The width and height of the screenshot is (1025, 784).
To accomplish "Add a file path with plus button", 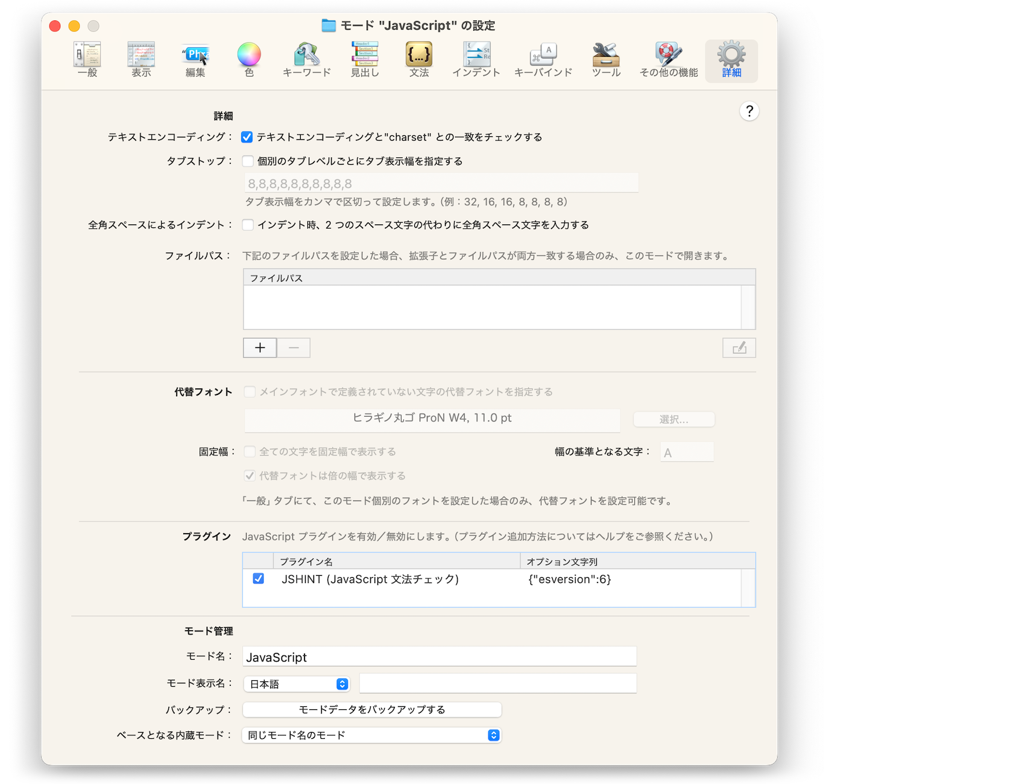I will [260, 348].
